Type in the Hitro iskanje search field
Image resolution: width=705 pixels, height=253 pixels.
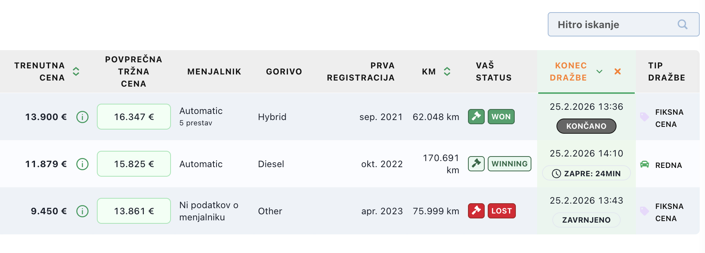pos(612,25)
